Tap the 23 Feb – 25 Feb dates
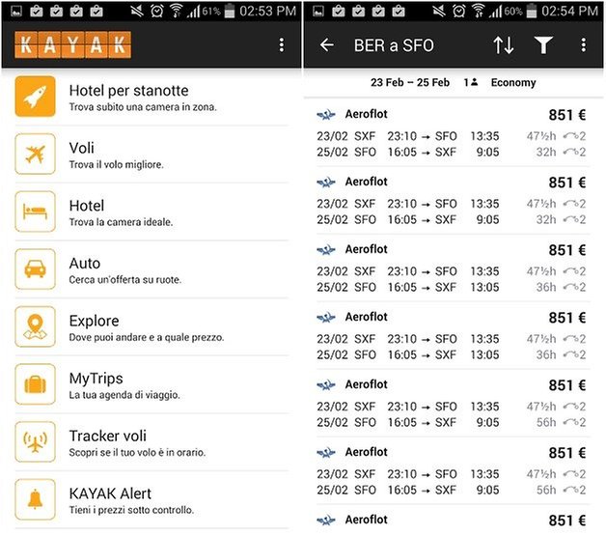Image resolution: width=606 pixels, height=536 pixels. [410, 82]
